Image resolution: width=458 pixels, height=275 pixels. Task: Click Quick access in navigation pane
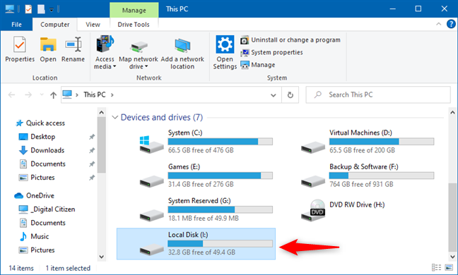click(x=40, y=123)
